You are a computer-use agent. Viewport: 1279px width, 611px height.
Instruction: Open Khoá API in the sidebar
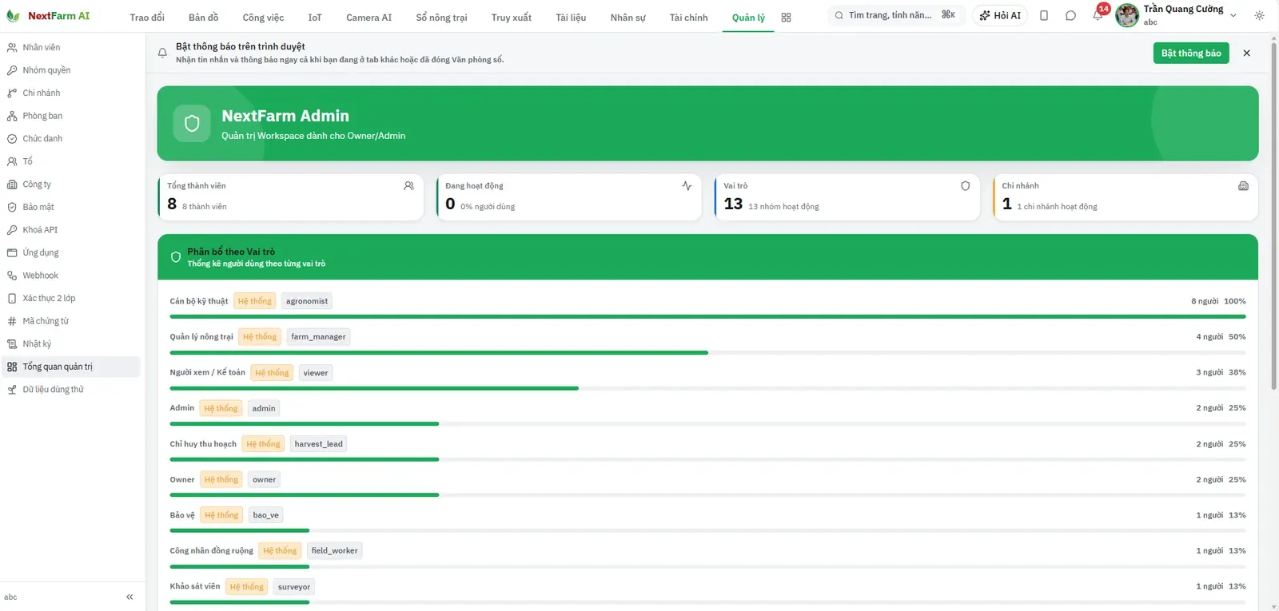pos(70,230)
